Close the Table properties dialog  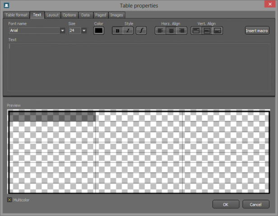(x=270, y=4)
